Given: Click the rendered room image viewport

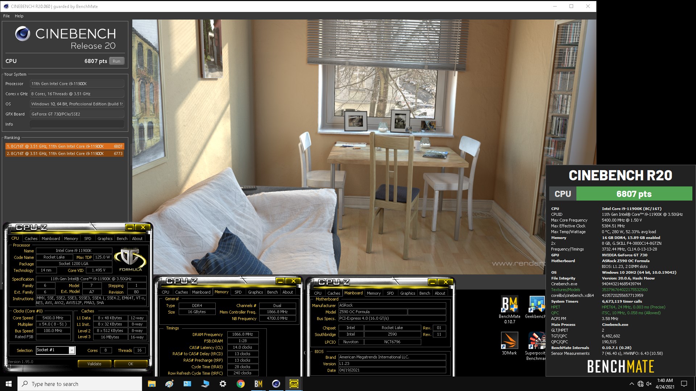Looking at the screenshot, I should coord(364,147).
